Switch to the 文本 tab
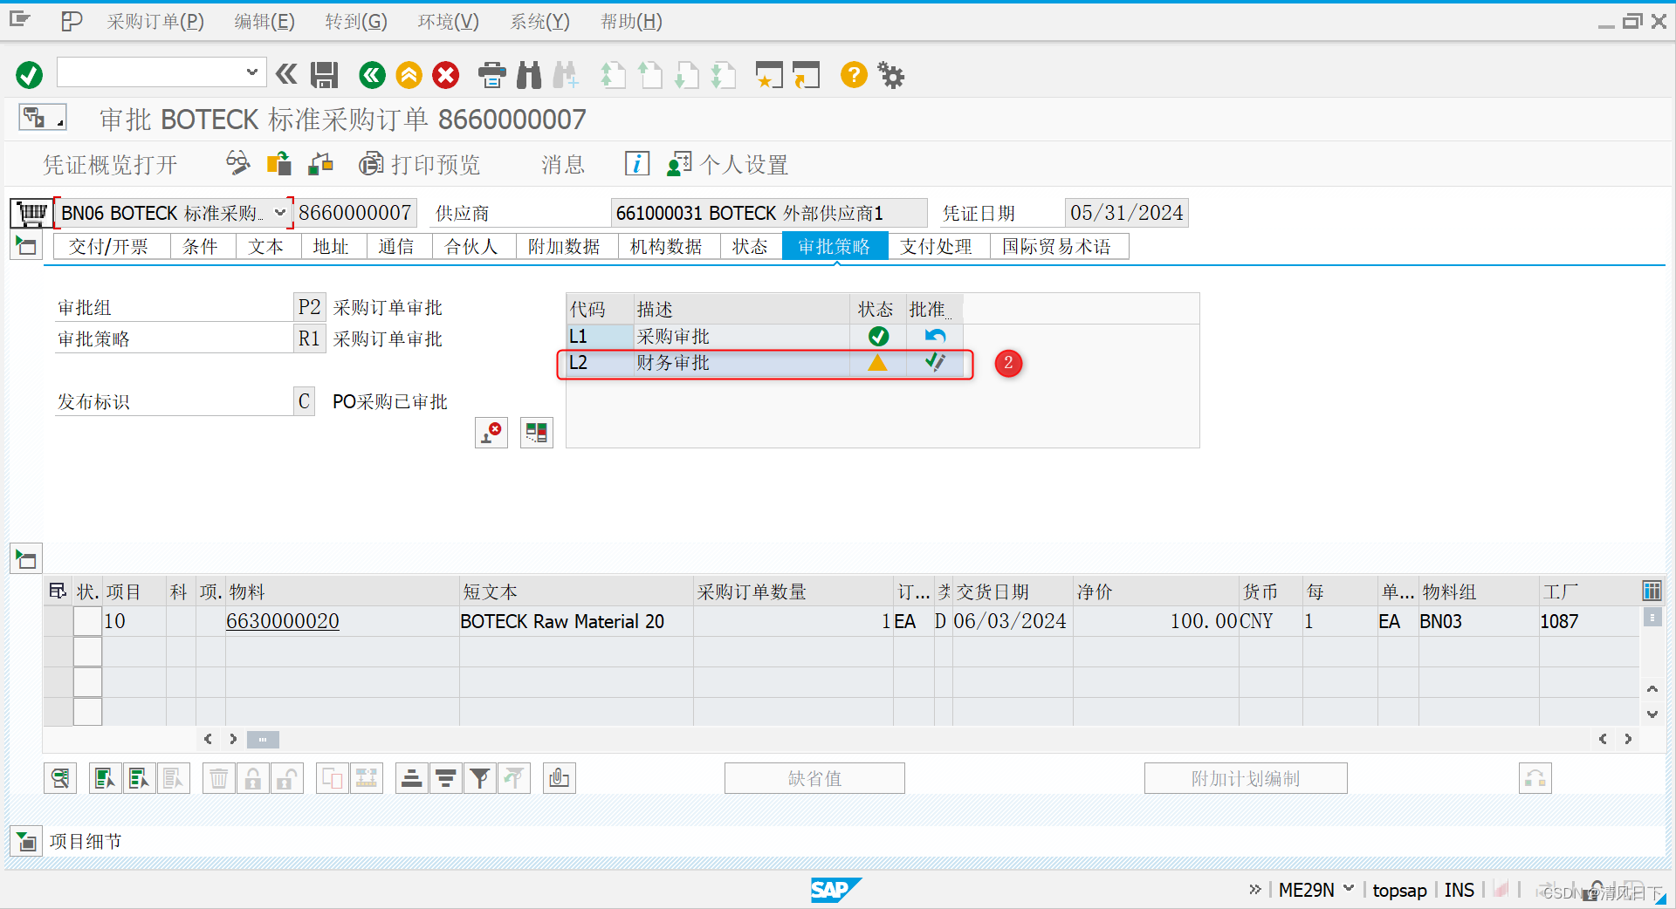This screenshot has width=1676, height=909. click(x=266, y=247)
